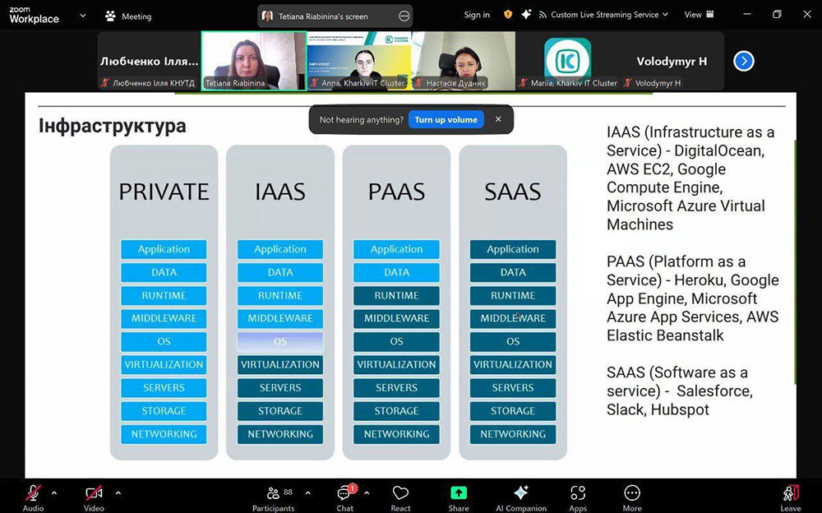Click the IAAS (Infrastructure as a Service) paragraph
The image size is (822, 513).
[690, 178]
